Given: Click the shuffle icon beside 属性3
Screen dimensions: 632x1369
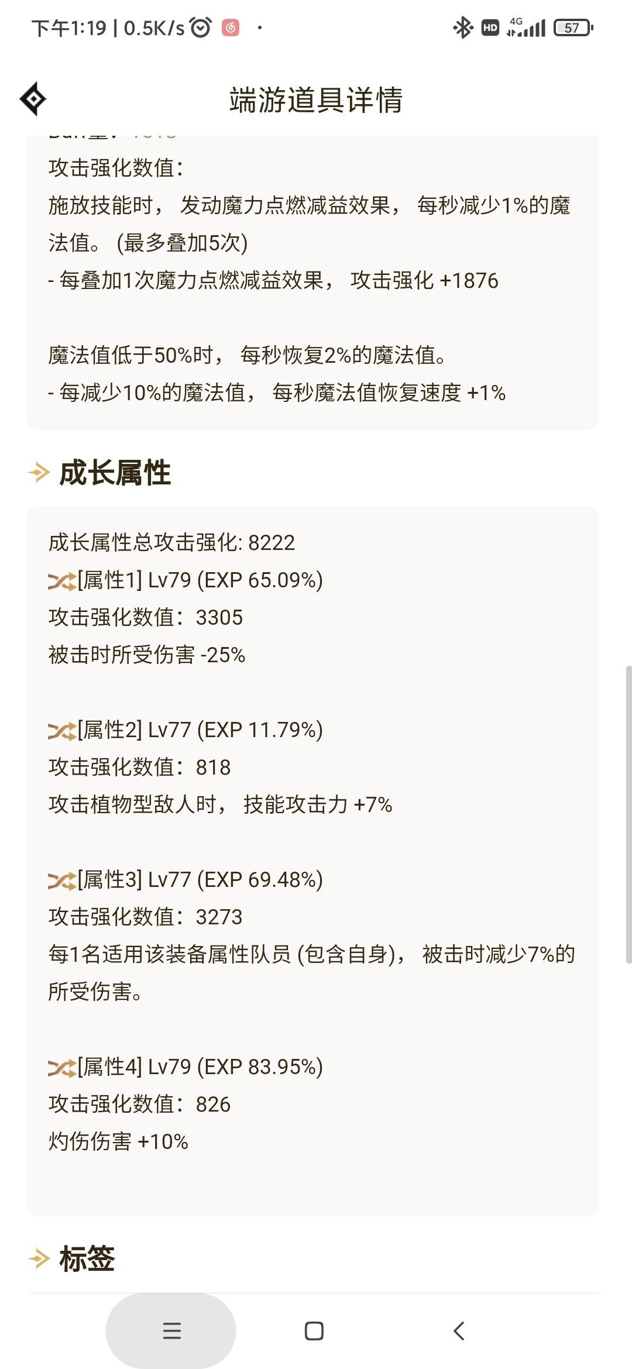Looking at the screenshot, I should click(x=62, y=880).
